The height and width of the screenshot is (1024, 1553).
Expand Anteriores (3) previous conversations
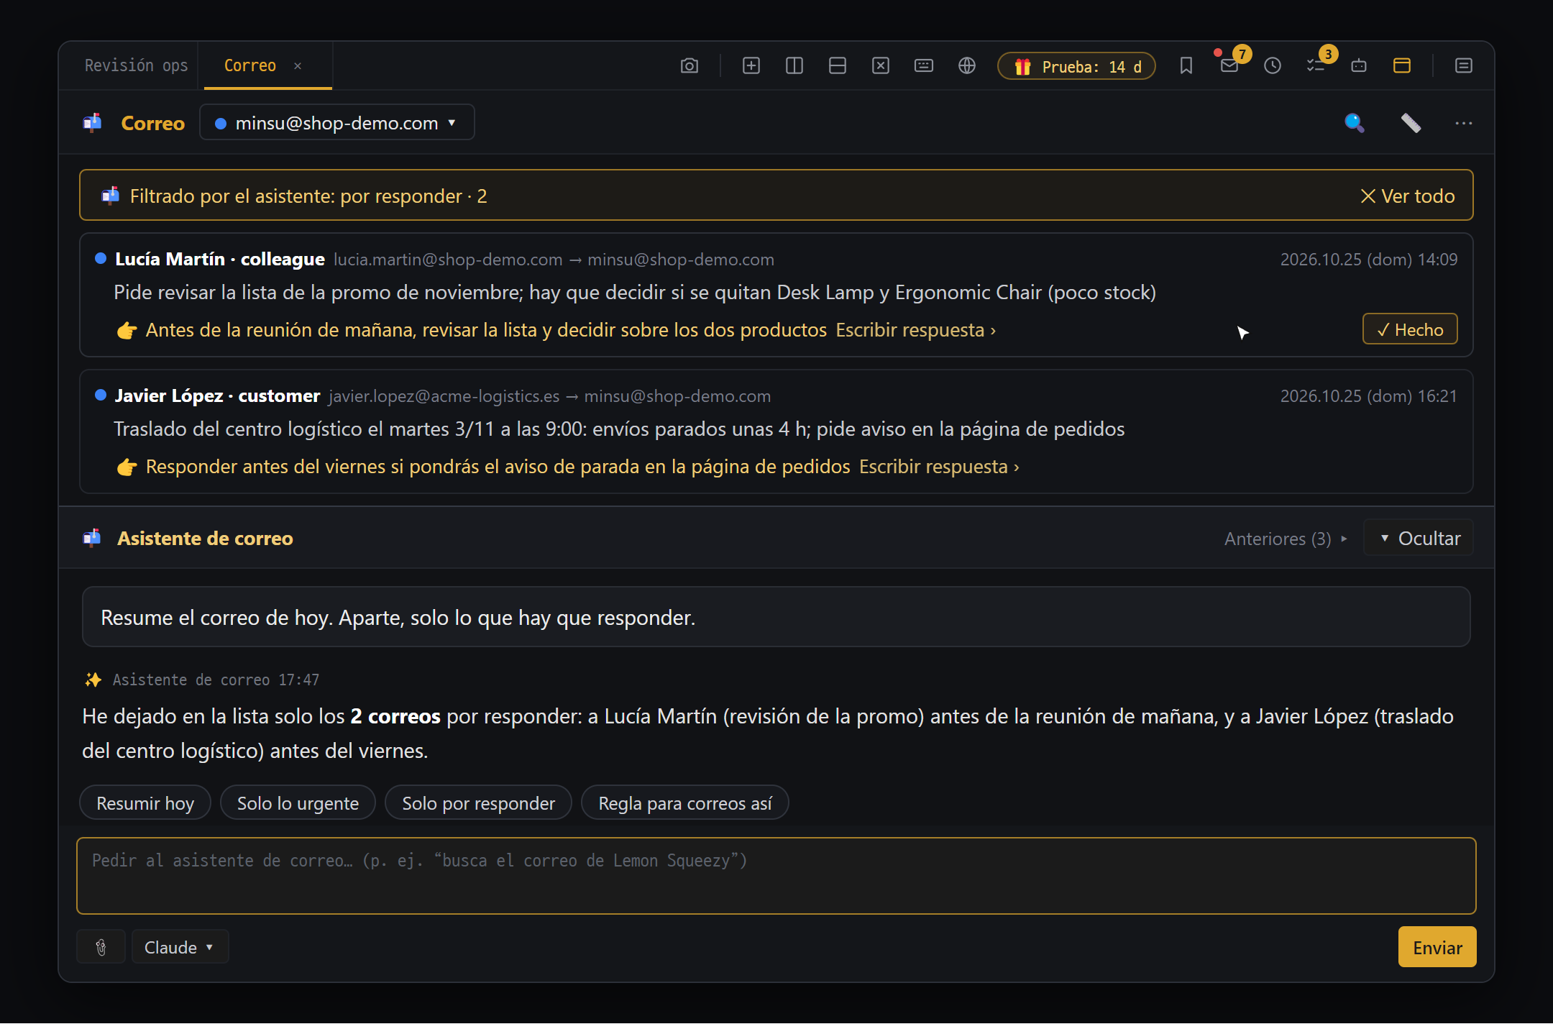(1286, 539)
